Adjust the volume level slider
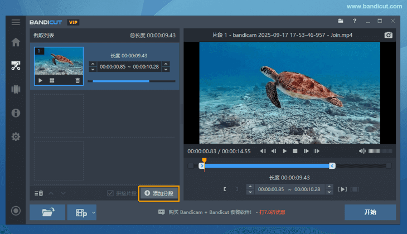Screen dimensions: 407x234 point(380,151)
